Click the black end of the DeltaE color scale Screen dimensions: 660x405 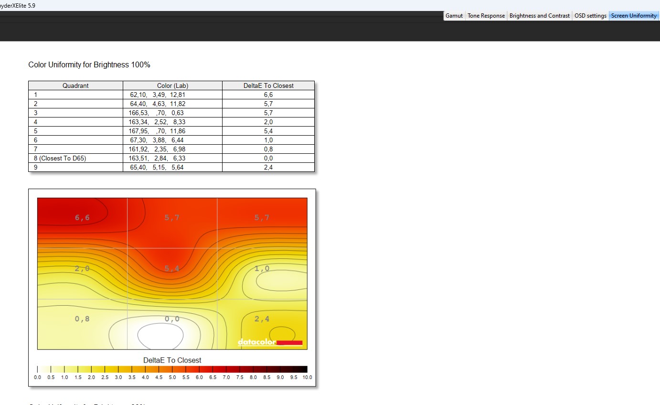tap(303, 369)
